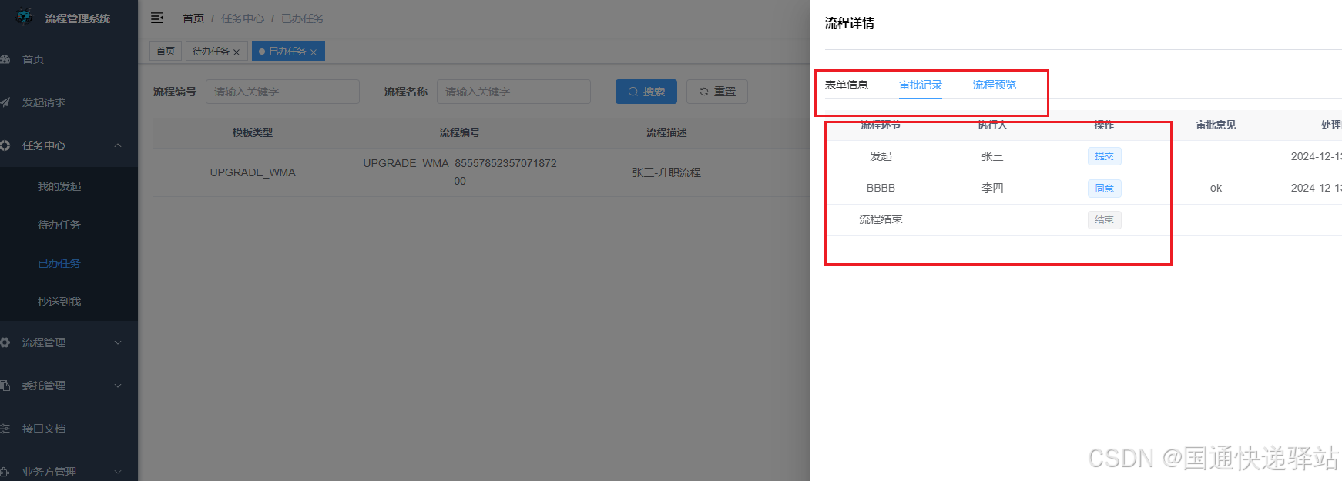This screenshot has width=1342, height=481.
Task: Open the 审批记录 tab in 流程详情
Action: point(921,85)
